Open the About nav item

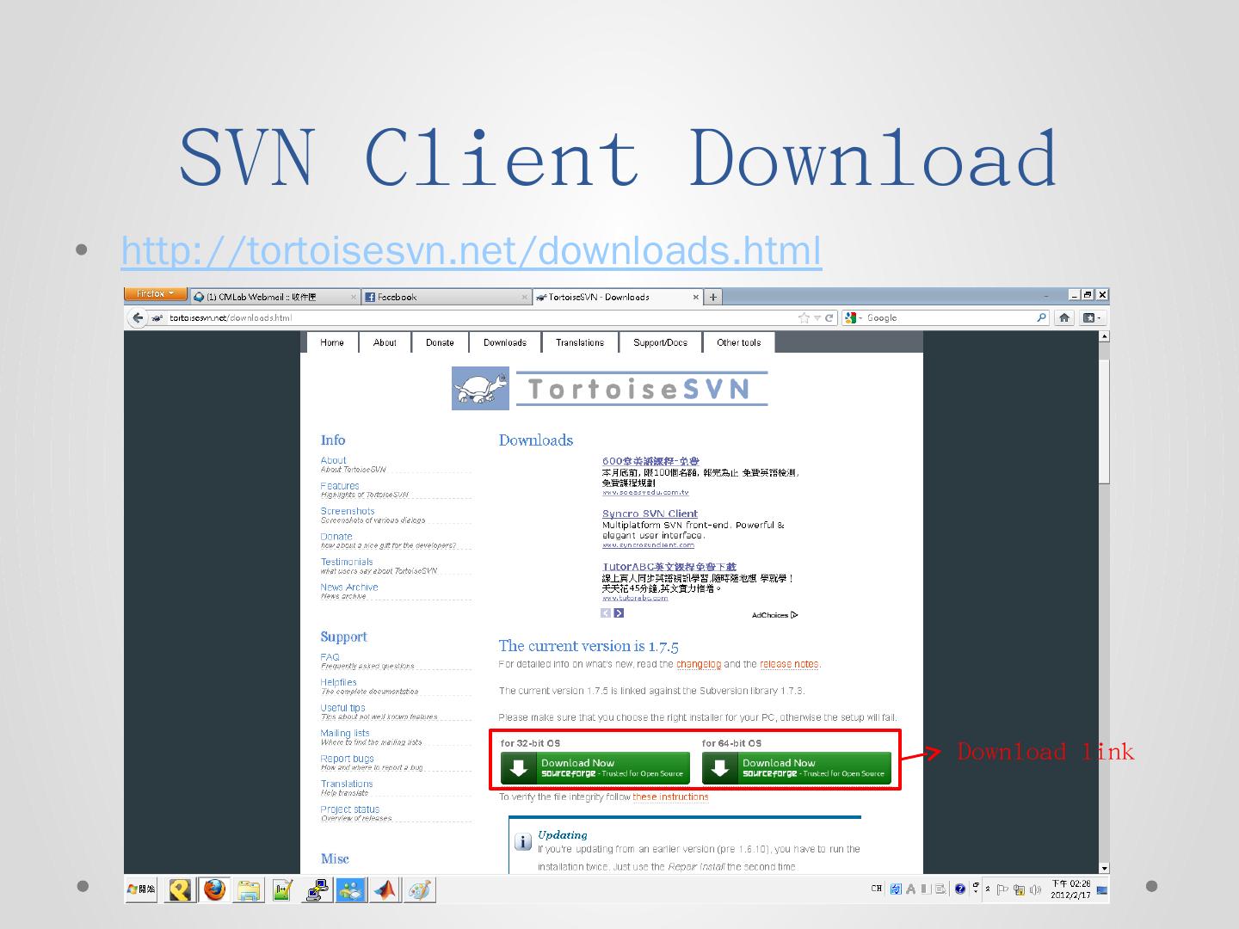385,342
